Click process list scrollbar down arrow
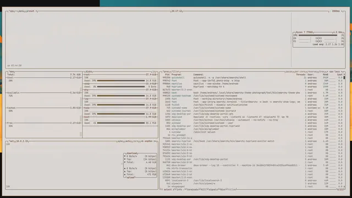Image resolution: width=352 pixels, height=198 pixels. click(x=344, y=186)
